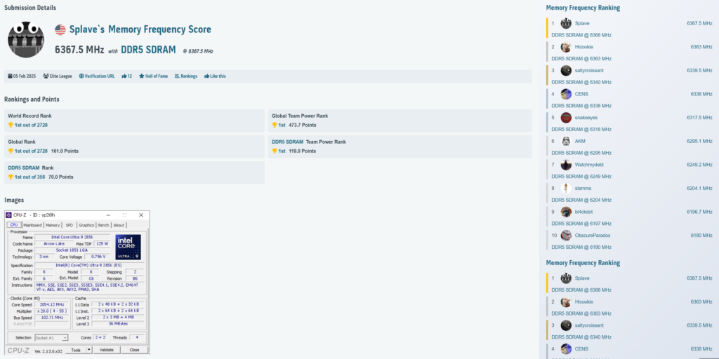Viewport: 719px width, 359px height.
Task: Click the Splave`s Memory Frequency Score heading
Action: pyautogui.click(x=140, y=29)
